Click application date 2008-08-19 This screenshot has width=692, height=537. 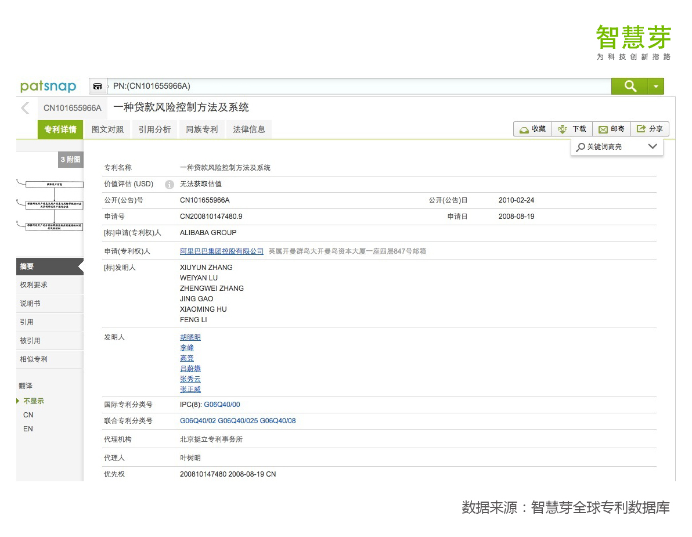[x=516, y=217]
